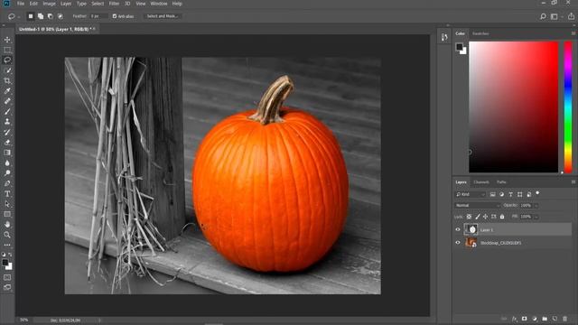This screenshot has width=578, height=325.
Task: Click the Add layer mask icon
Action: tap(524, 319)
